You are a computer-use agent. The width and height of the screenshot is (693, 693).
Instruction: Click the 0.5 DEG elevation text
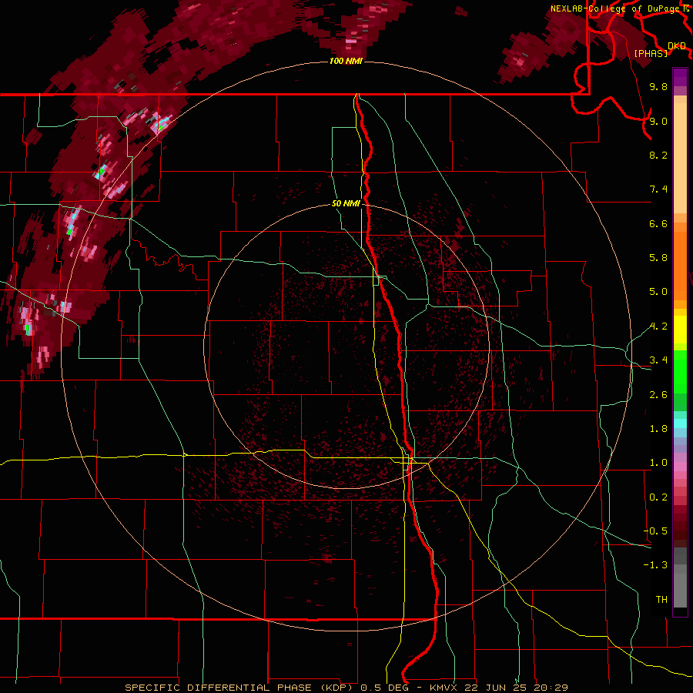[x=383, y=688]
